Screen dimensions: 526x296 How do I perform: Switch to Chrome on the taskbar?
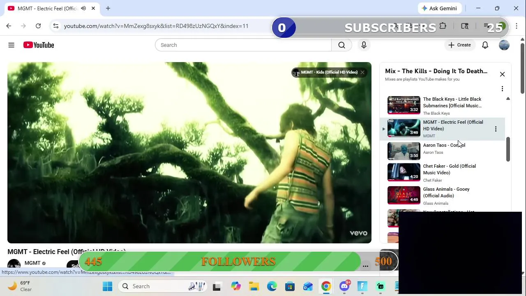[326, 286]
